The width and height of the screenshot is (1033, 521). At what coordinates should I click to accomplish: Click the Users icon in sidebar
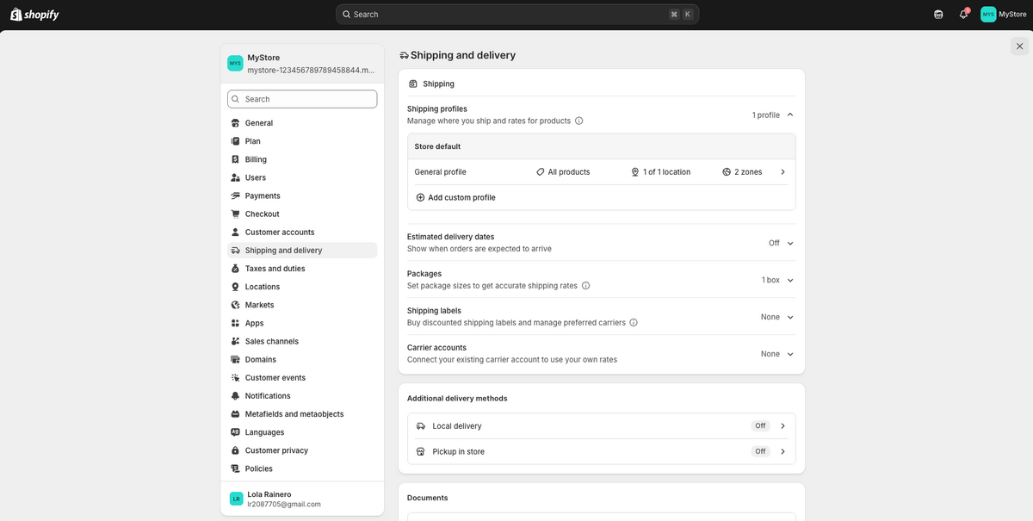click(x=236, y=177)
